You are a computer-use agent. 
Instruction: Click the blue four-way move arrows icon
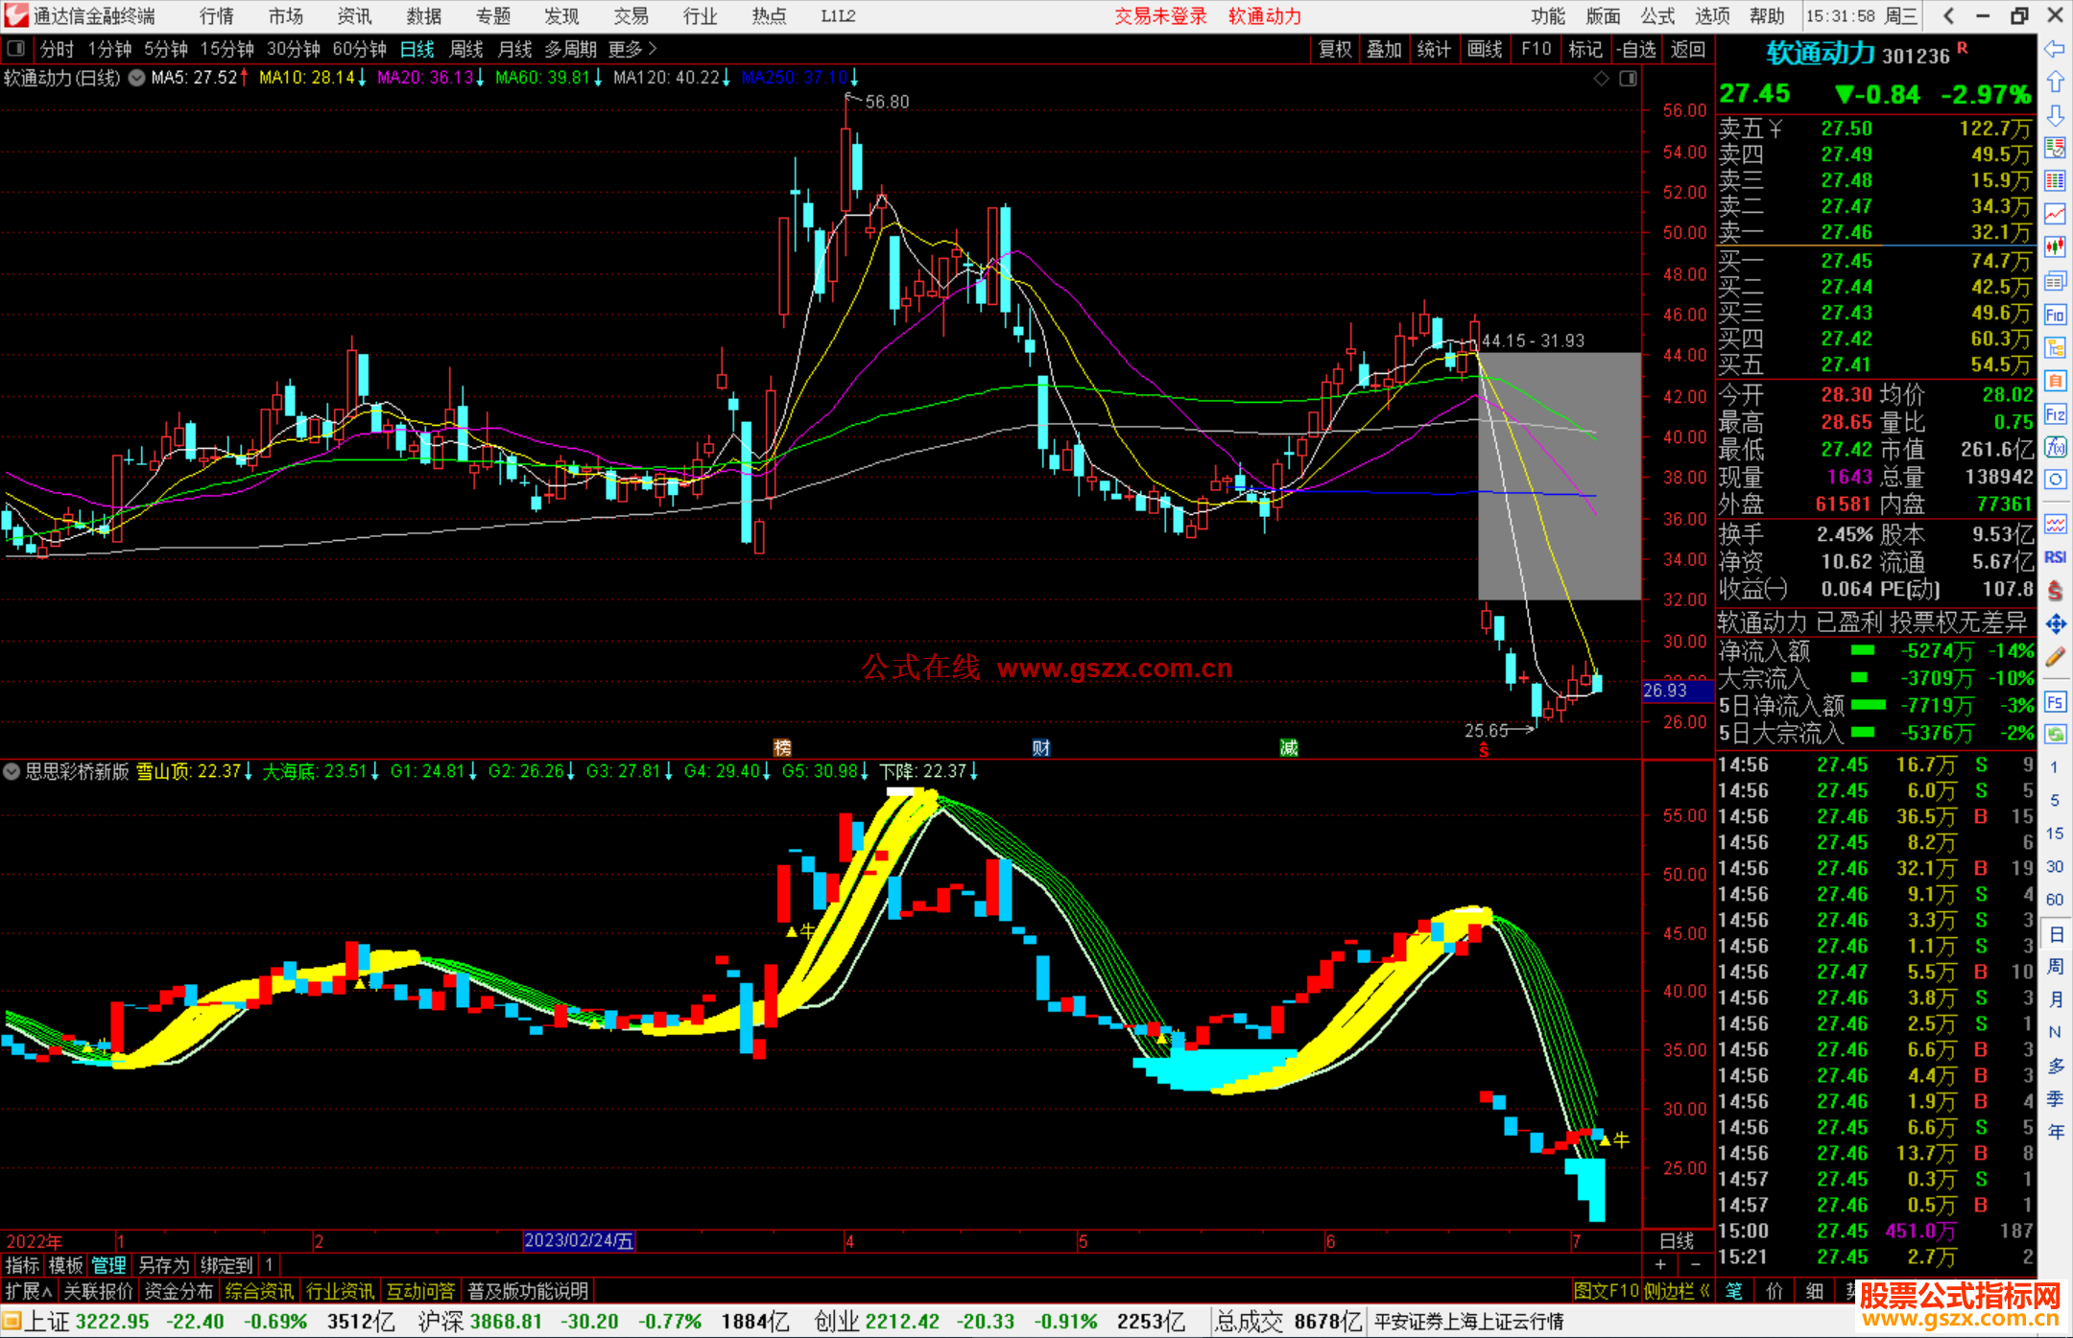click(x=2055, y=624)
